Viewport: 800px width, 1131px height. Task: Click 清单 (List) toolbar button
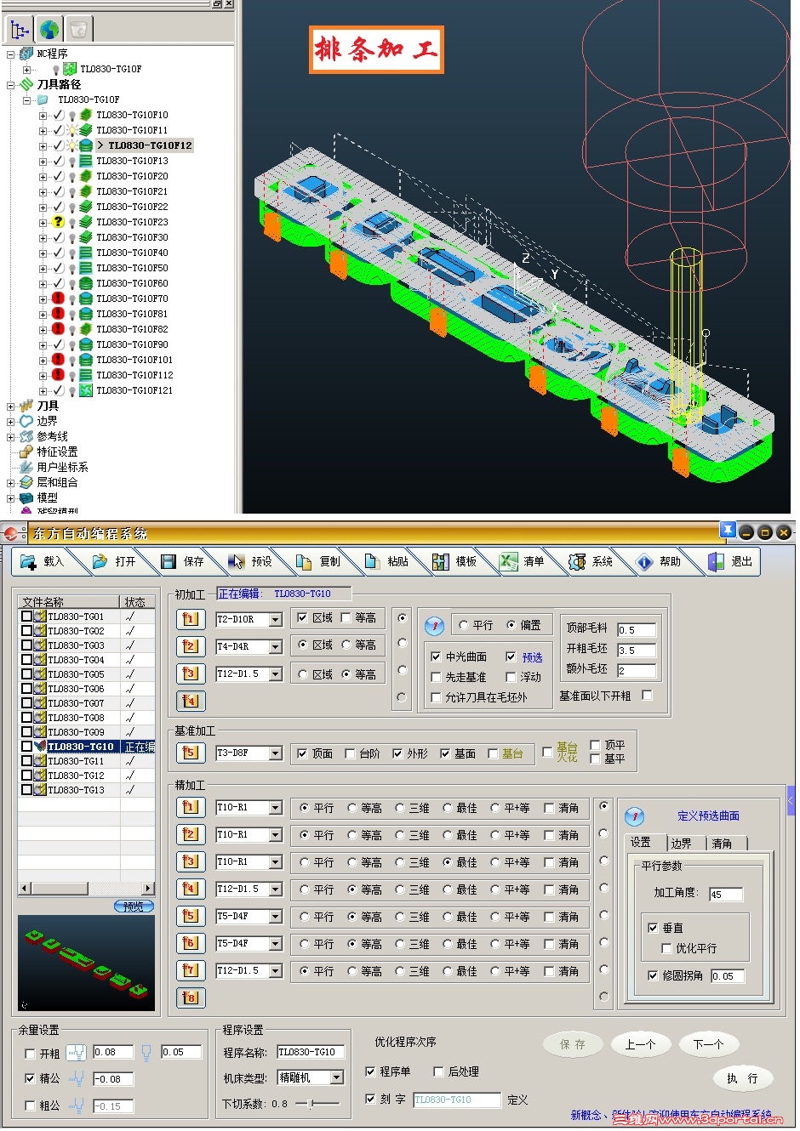tap(523, 561)
